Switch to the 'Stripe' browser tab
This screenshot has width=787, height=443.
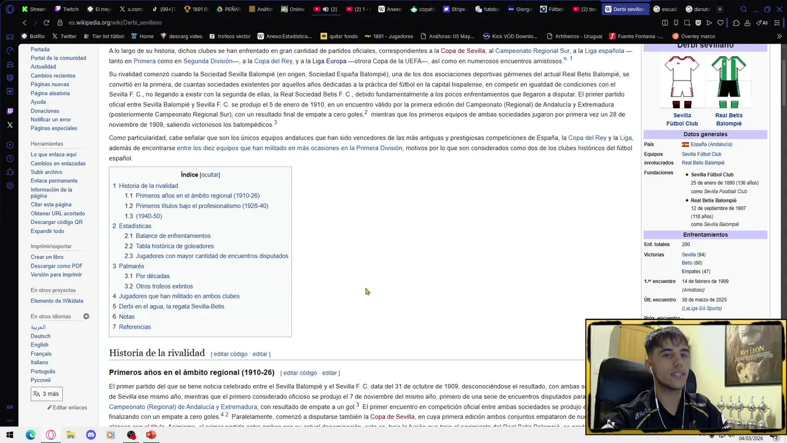click(x=454, y=9)
